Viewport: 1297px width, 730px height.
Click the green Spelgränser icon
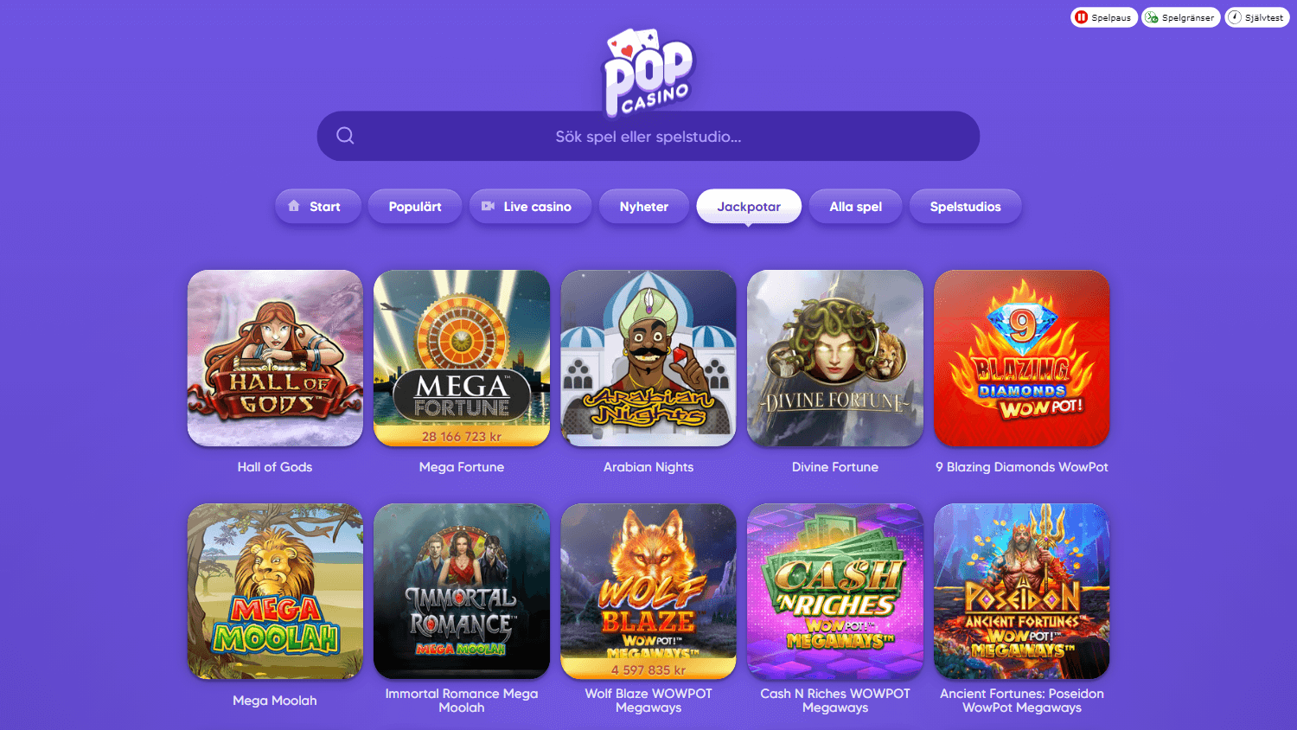(x=1152, y=17)
